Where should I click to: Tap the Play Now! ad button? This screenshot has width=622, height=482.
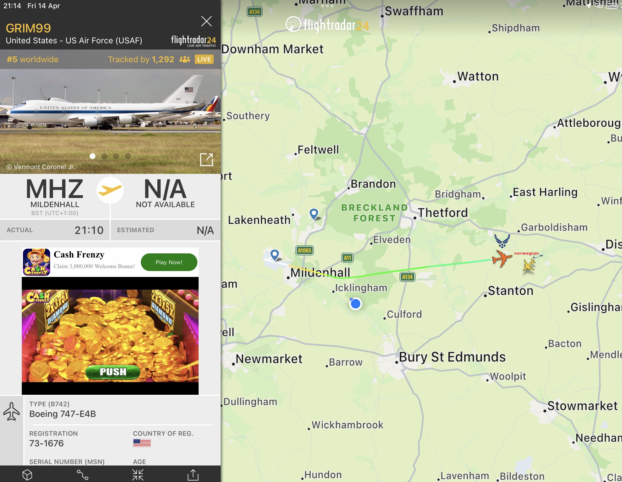click(x=169, y=262)
